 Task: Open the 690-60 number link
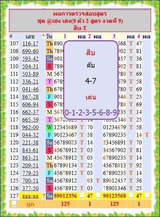(30, 51)
